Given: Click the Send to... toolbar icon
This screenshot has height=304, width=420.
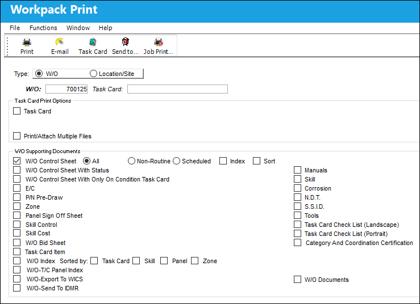Looking at the screenshot, I should coord(125,46).
